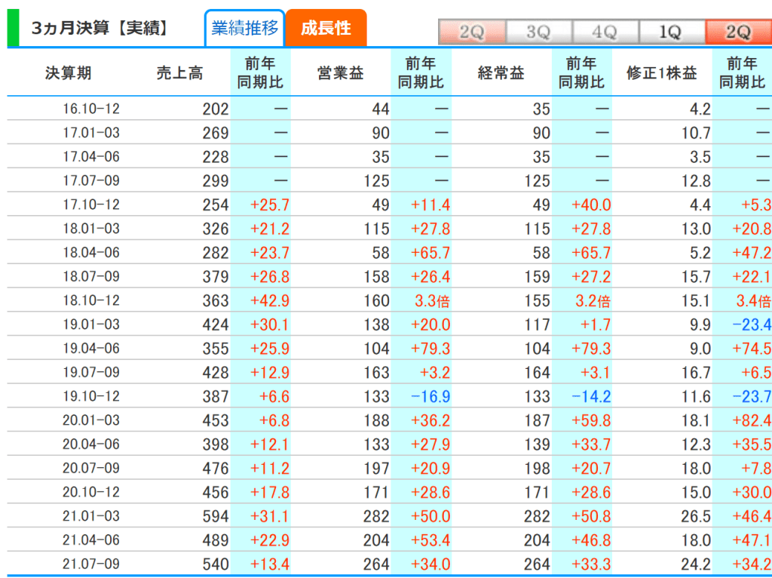Click the 3.3倍 operating profit growth cell

coord(432,301)
